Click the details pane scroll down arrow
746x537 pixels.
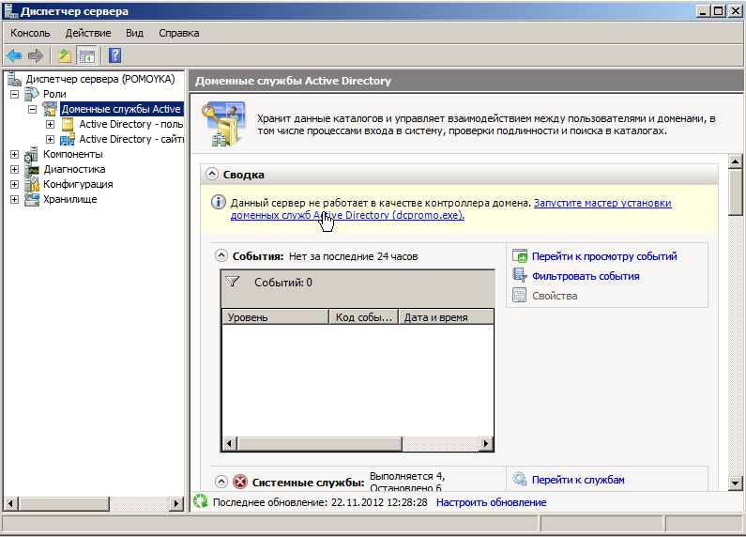pos(735,483)
